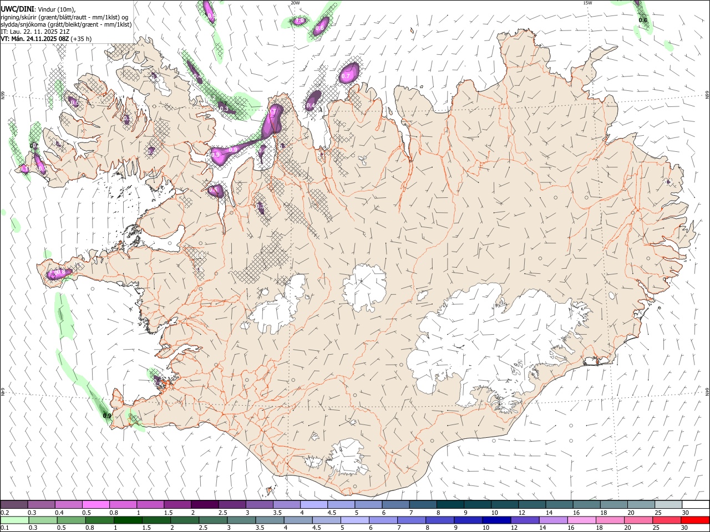Viewport: 710px width, 532px height.
Task: Pick the palest green 0.1 swatch in lower legend
Action: tap(14, 520)
